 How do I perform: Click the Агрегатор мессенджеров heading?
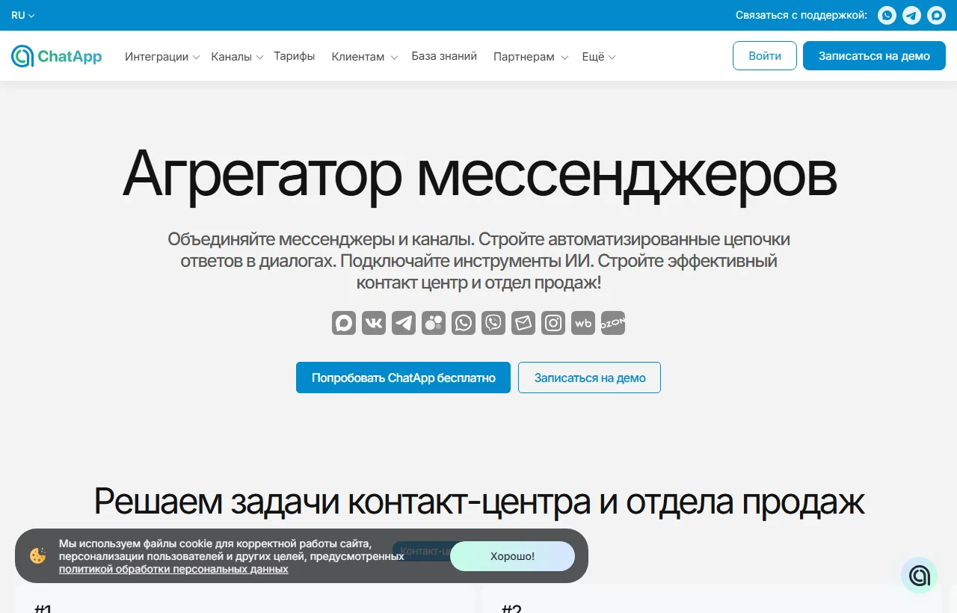[x=479, y=174]
